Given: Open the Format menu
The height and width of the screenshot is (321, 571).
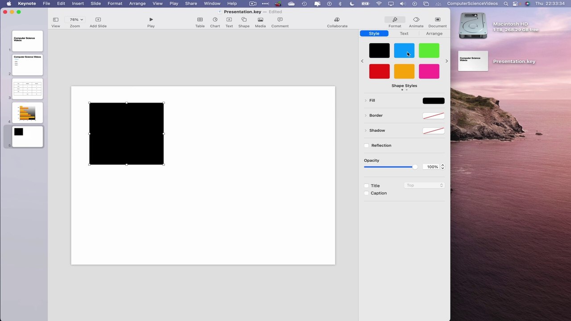Looking at the screenshot, I should [x=115, y=4].
